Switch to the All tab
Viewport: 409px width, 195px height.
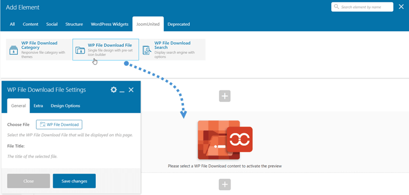(12, 24)
